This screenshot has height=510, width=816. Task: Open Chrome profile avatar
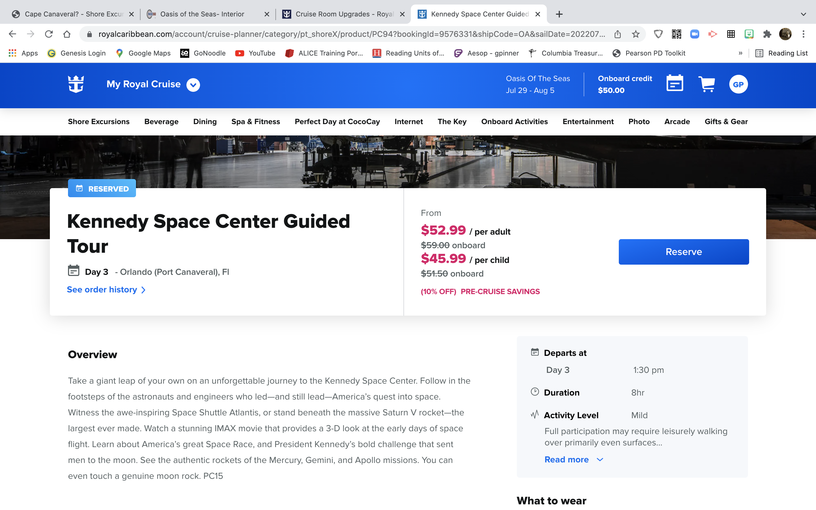(785, 34)
